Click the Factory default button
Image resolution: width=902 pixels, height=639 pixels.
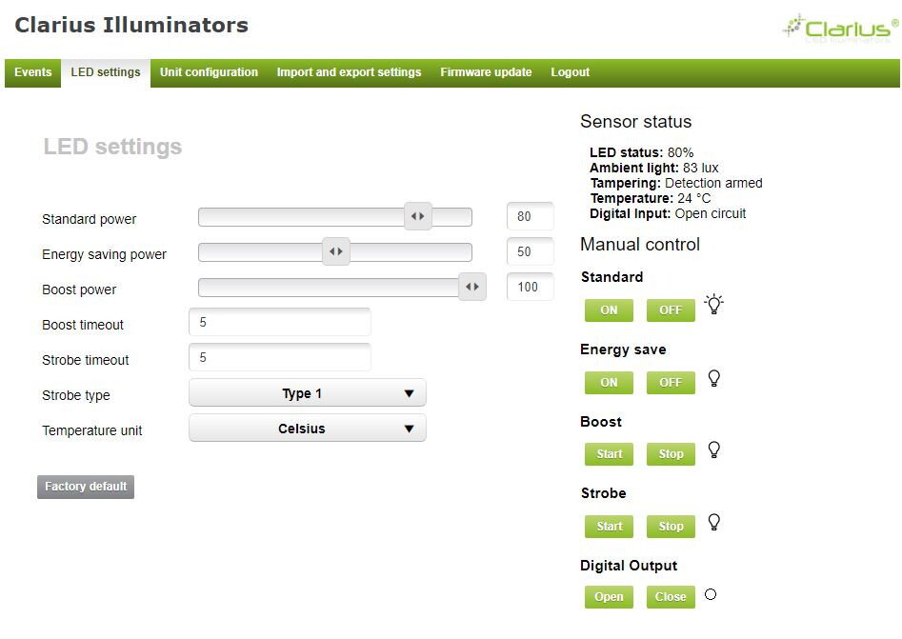86,487
